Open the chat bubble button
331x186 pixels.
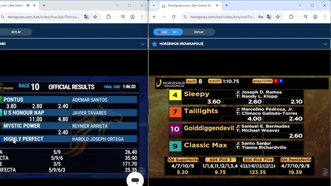point(135,180)
